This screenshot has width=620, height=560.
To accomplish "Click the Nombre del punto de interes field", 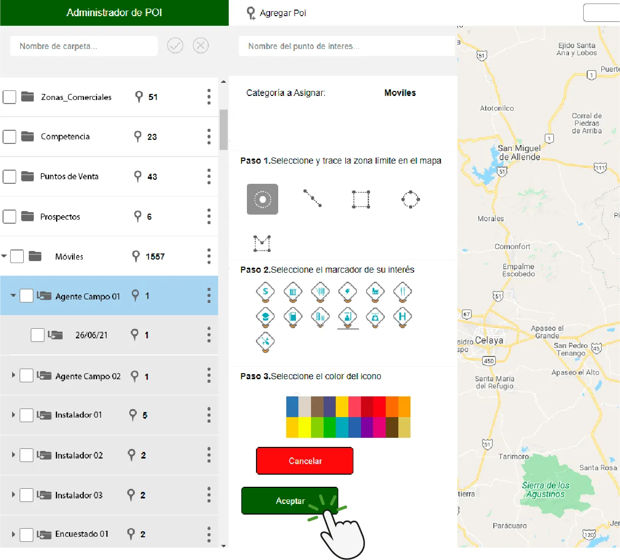I will (x=347, y=46).
